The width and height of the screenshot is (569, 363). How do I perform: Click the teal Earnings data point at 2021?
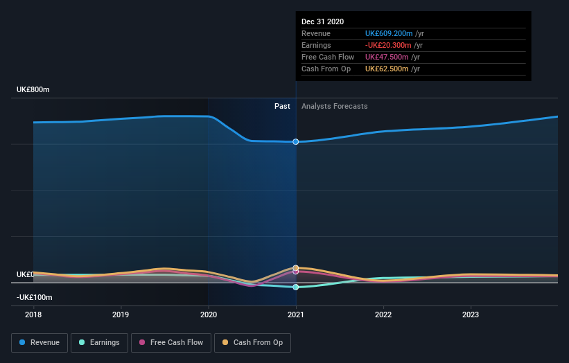(296, 287)
